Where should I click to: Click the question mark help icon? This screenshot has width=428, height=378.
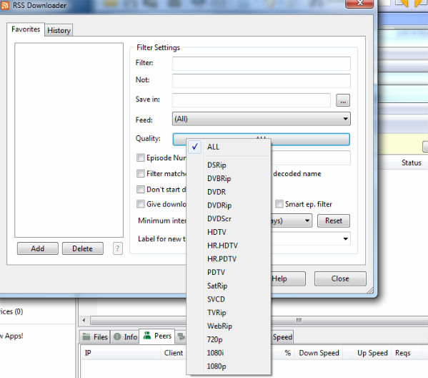[x=118, y=248]
